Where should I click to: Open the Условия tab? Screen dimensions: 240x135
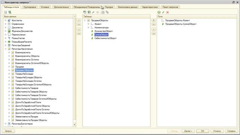click(x=45, y=7)
